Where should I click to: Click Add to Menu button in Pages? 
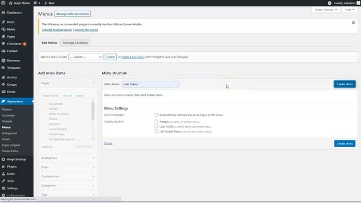pos(84,147)
